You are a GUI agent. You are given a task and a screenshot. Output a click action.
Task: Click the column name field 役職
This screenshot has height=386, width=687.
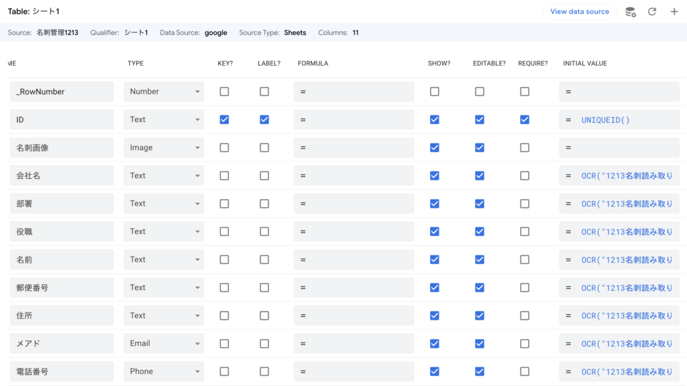pos(62,232)
